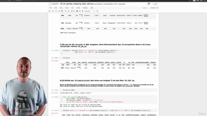This screenshot has width=207, height=116.
Task: Interrupt the kernel with stop icon
Action: pos(77,11)
